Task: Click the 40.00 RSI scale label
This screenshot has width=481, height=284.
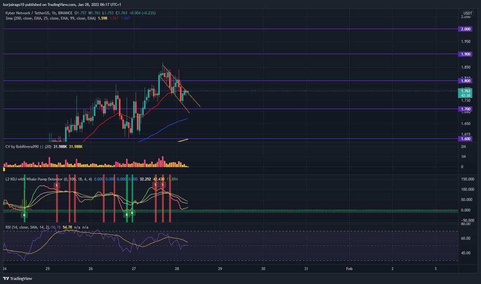Action: coord(466,253)
